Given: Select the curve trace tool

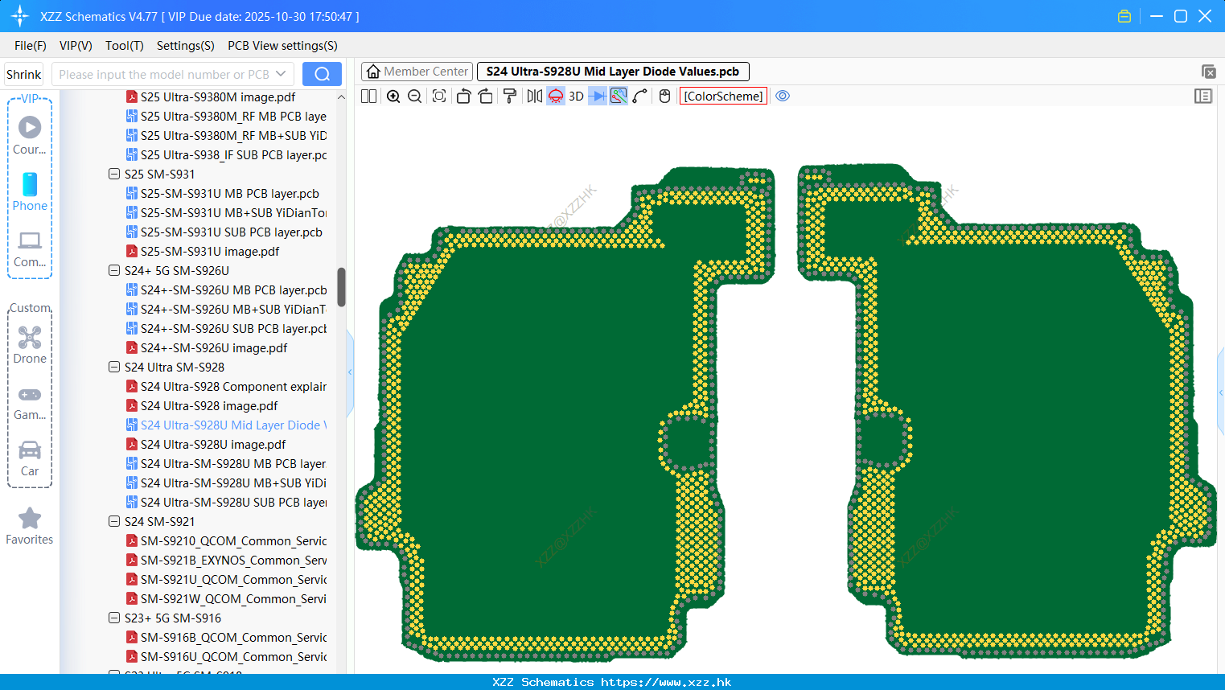Looking at the screenshot, I should [x=640, y=96].
